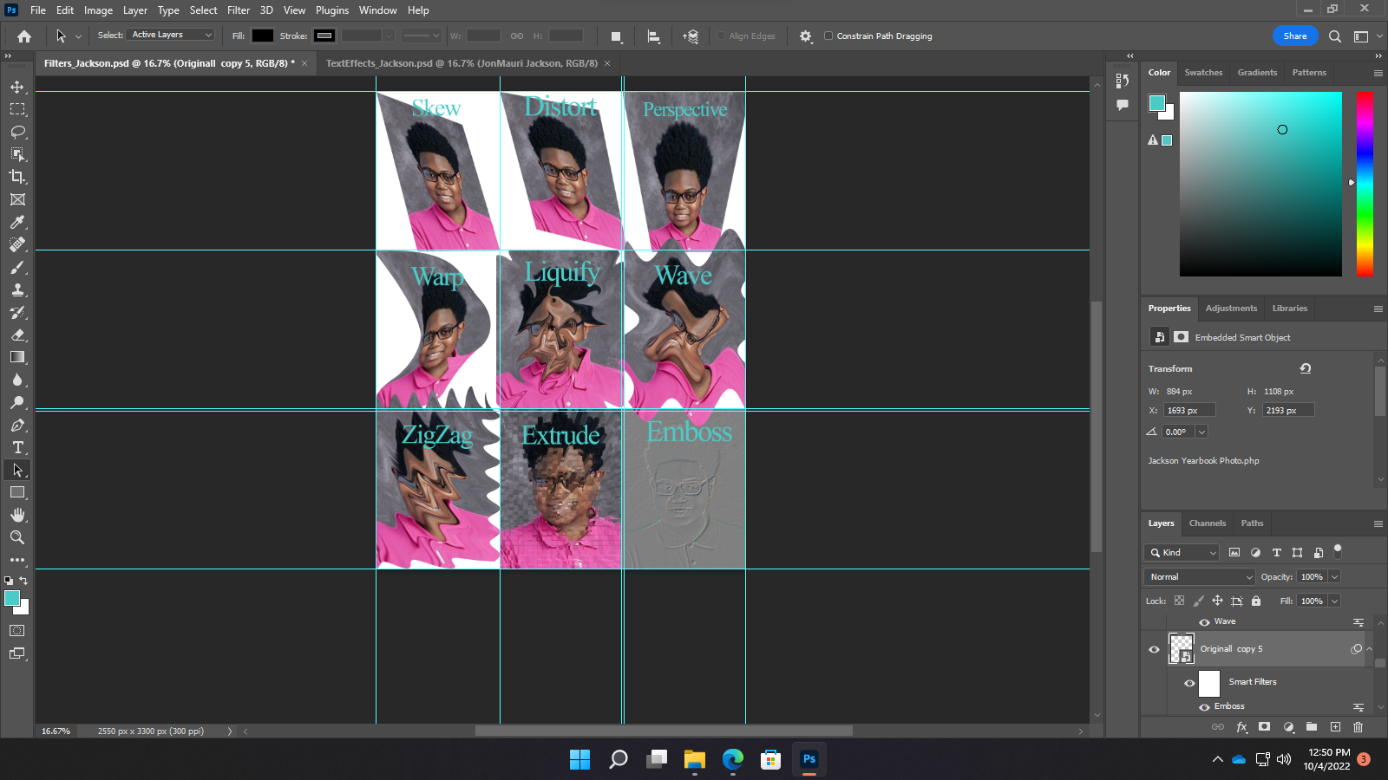This screenshot has width=1388, height=780.
Task: Open the History panel icon
Action: coord(1123,81)
